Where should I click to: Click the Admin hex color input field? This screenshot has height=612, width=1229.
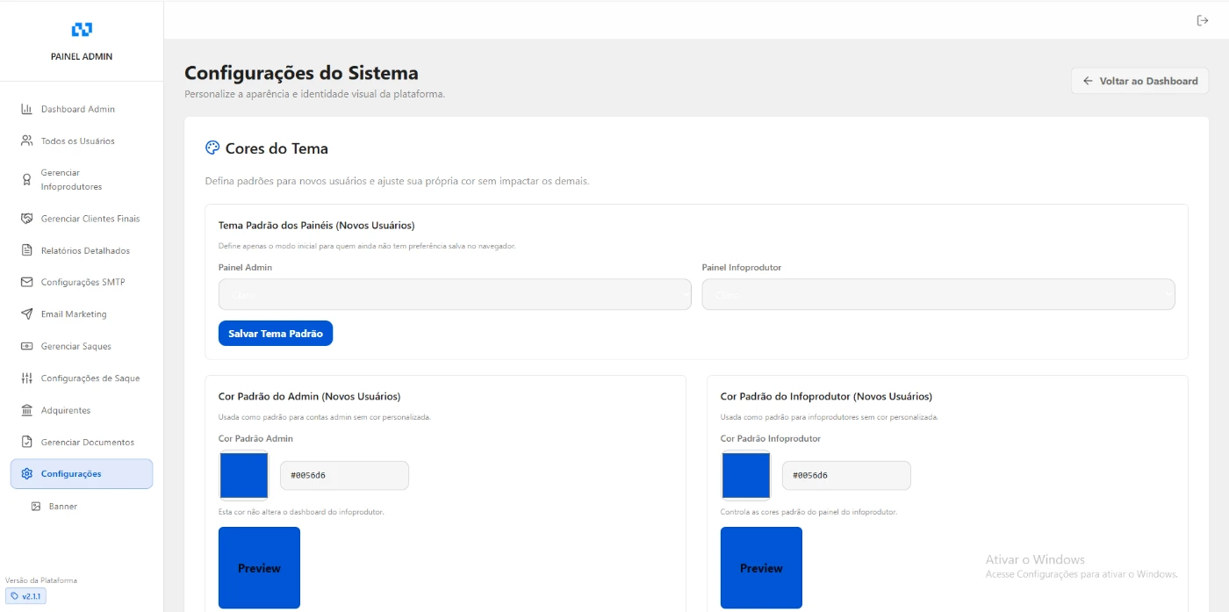coord(344,476)
